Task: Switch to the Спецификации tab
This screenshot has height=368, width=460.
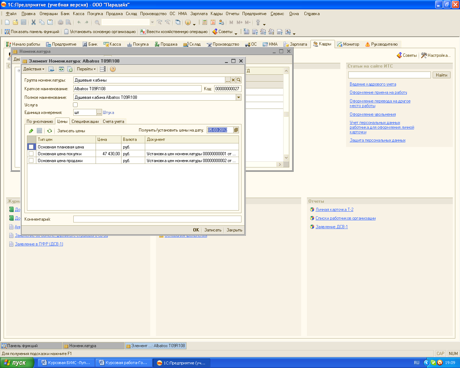Action: [85, 121]
